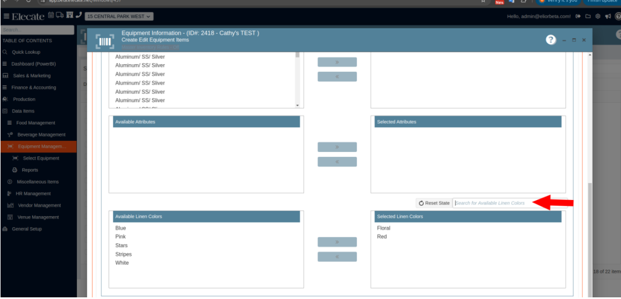Screen dimensions: 621x299
Task: Open Venue Management in sidebar
Action: pos(38,217)
